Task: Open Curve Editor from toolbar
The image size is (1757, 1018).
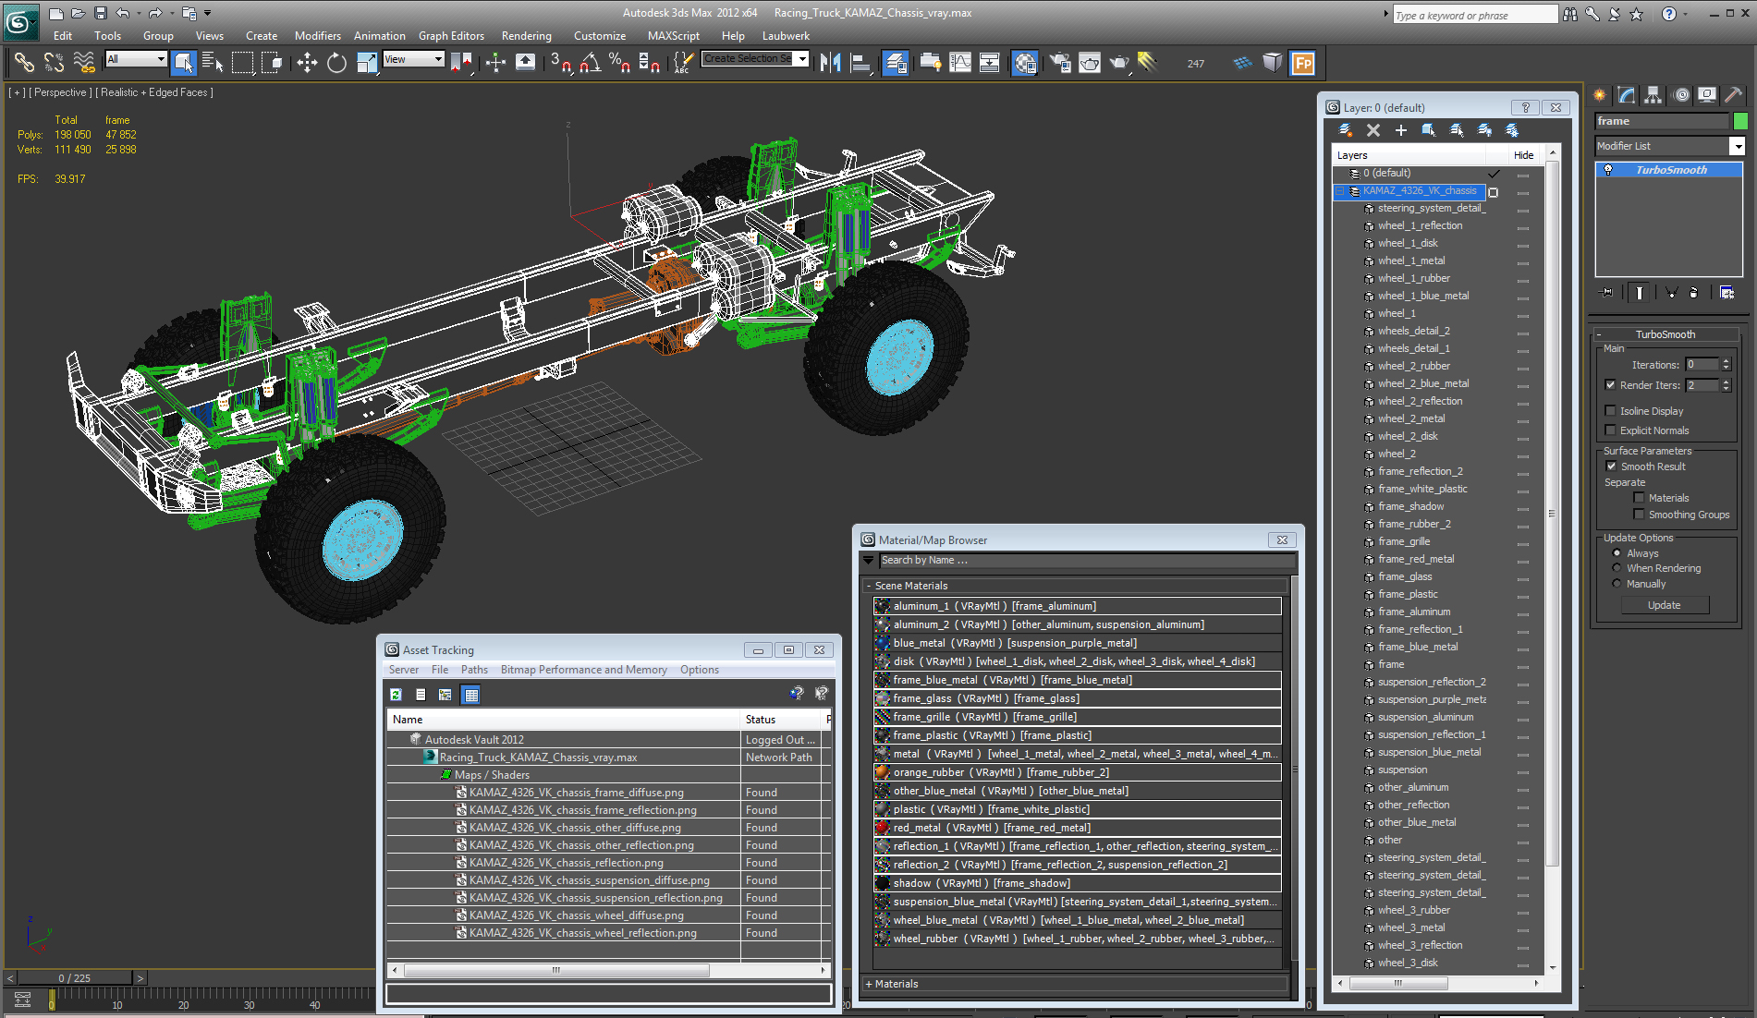Action: tap(960, 63)
